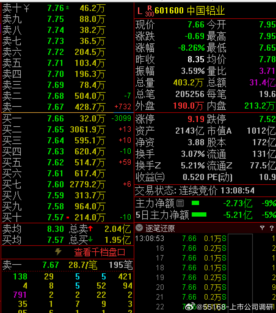The height and width of the screenshot is (313, 276).
Task: Open the help question mark in 逐笔还原
Action: (x=271, y=228)
